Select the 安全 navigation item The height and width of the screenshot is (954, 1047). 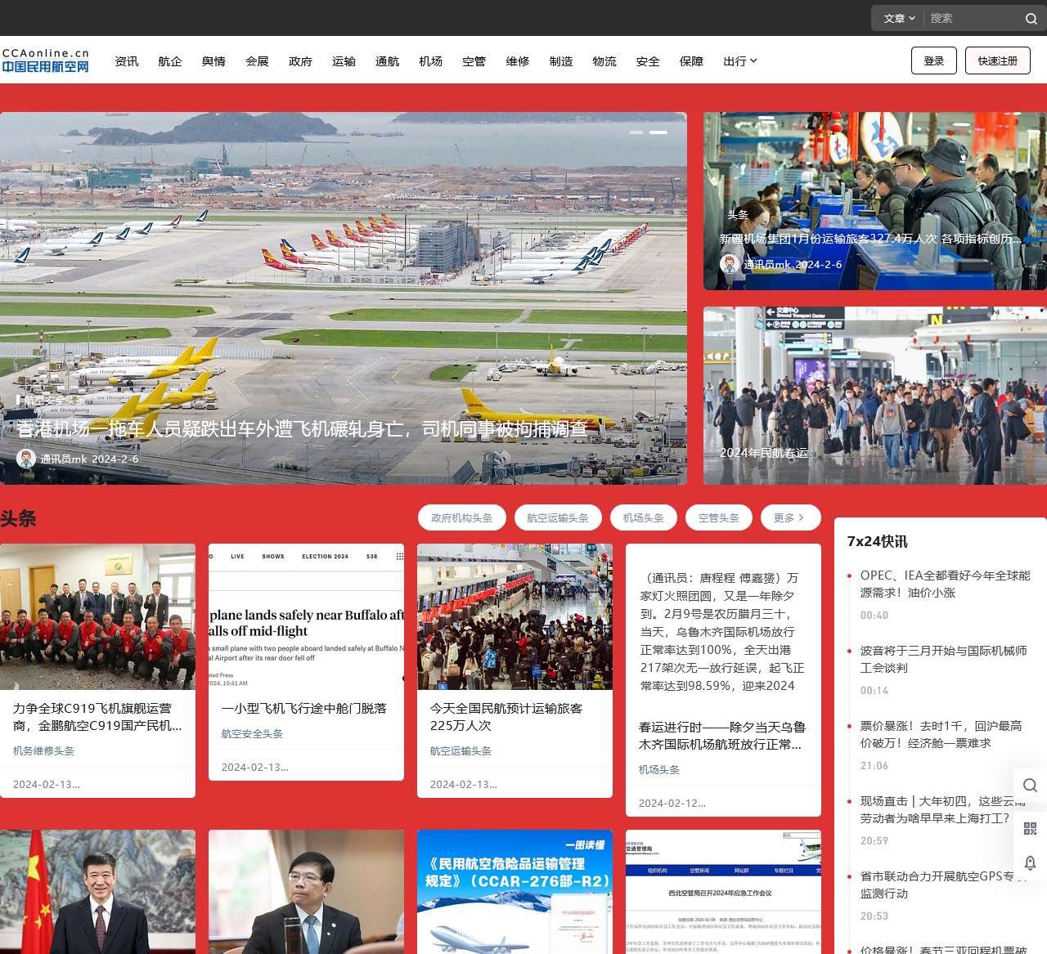click(648, 61)
